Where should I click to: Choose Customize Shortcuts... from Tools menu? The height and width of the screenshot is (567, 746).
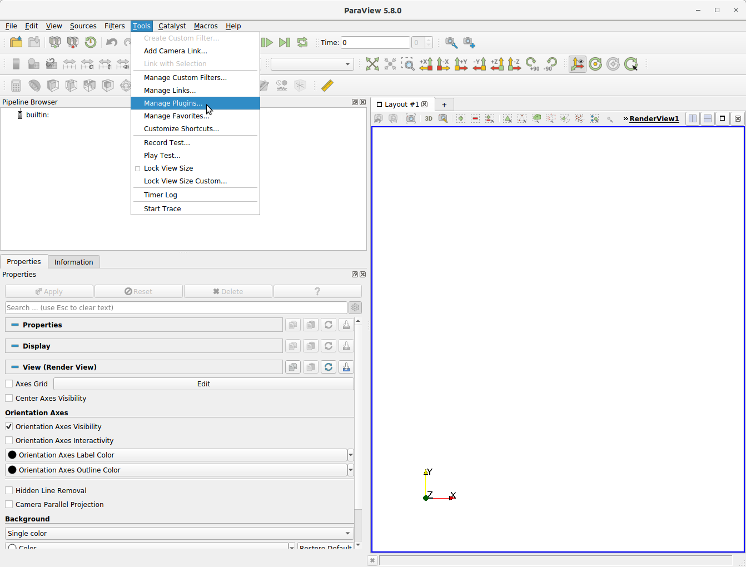[195, 128]
